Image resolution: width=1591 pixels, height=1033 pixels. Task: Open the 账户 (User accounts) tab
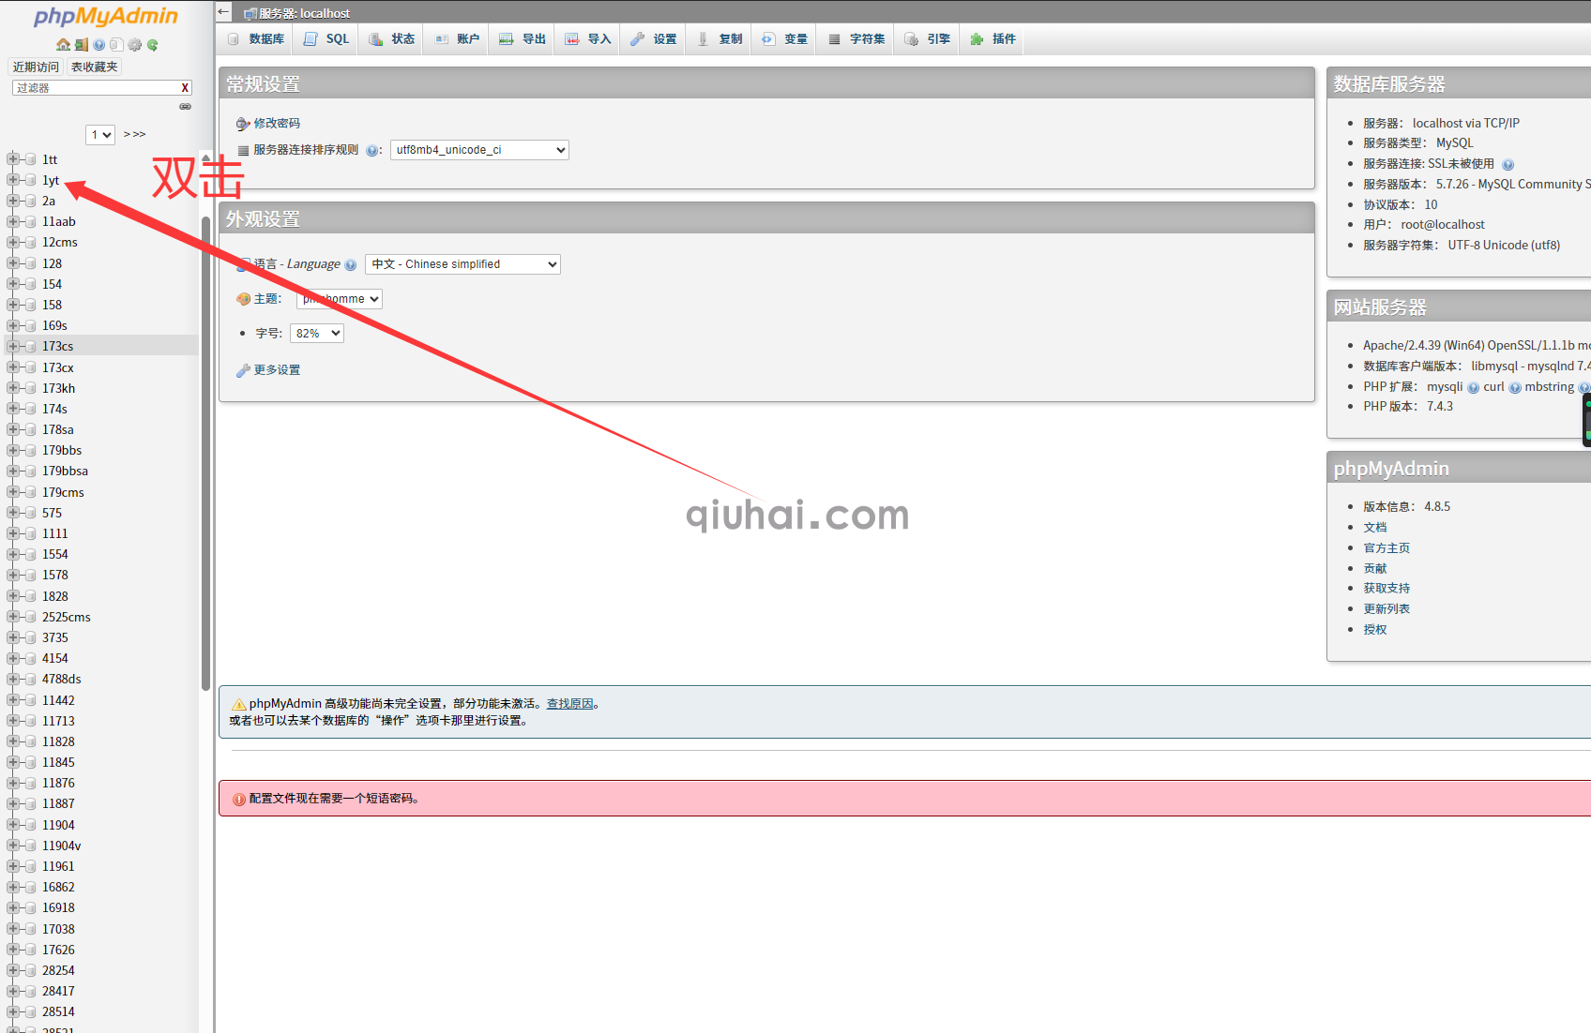pyautogui.click(x=457, y=38)
